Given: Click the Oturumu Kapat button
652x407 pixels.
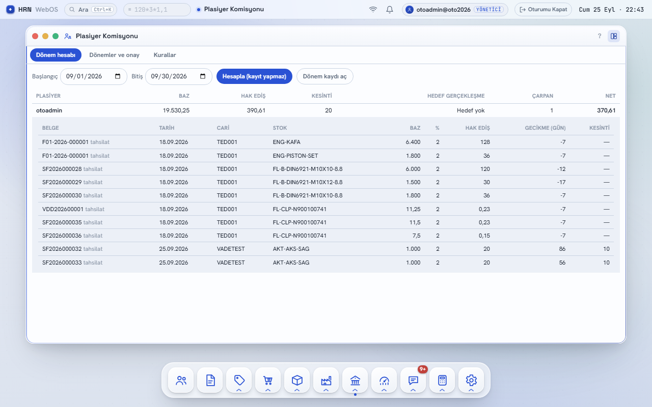Looking at the screenshot, I should pos(543,9).
